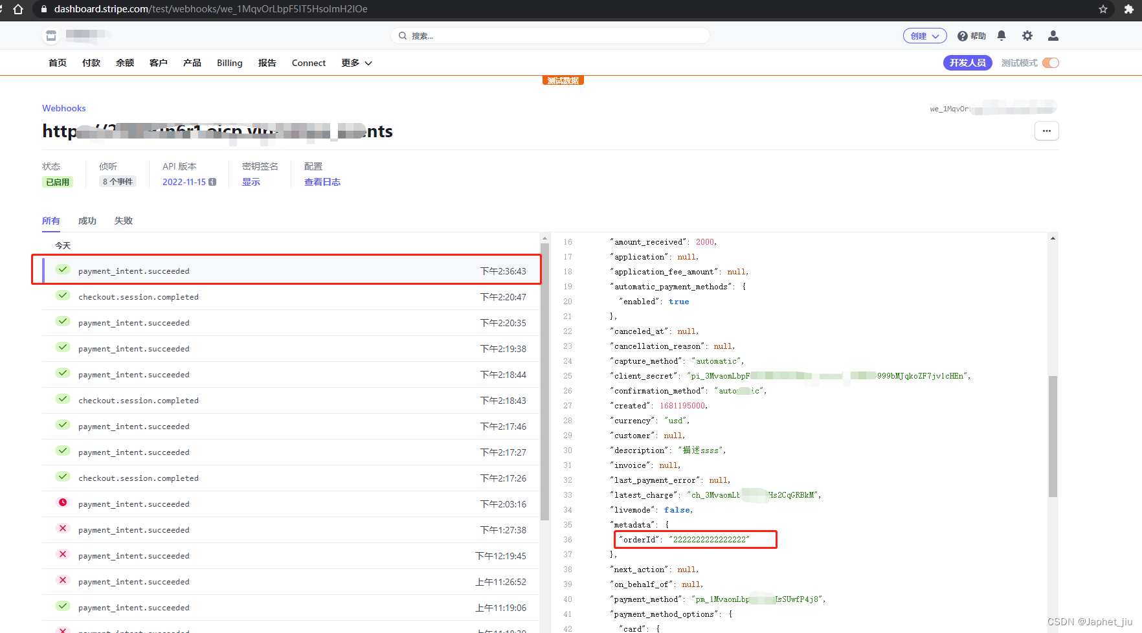Image resolution: width=1142 pixels, height=633 pixels.
Task: Open the webhook overflow menu (three dots)
Action: [x=1047, y=131]
